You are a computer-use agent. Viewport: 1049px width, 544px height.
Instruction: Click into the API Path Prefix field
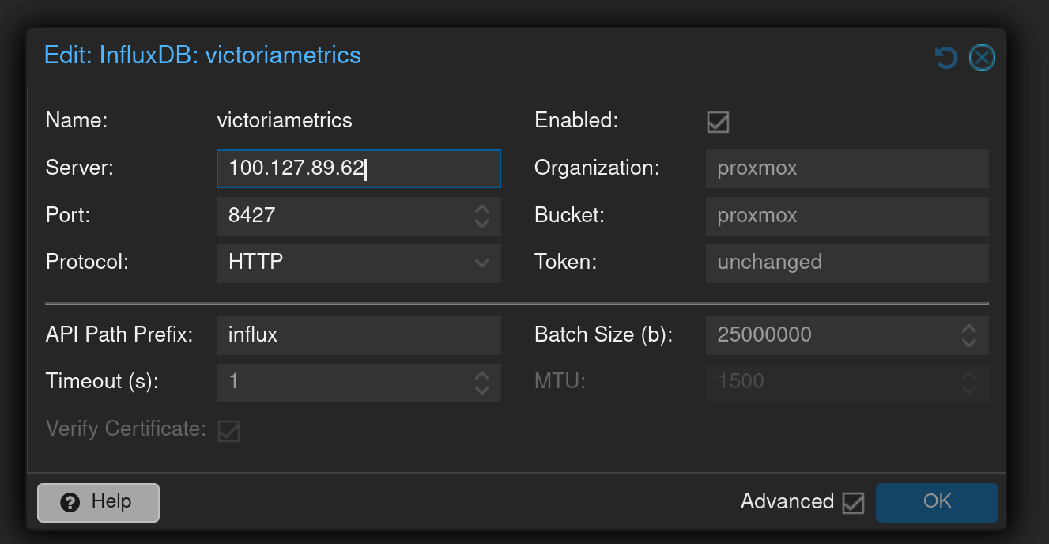click(357, 335)
